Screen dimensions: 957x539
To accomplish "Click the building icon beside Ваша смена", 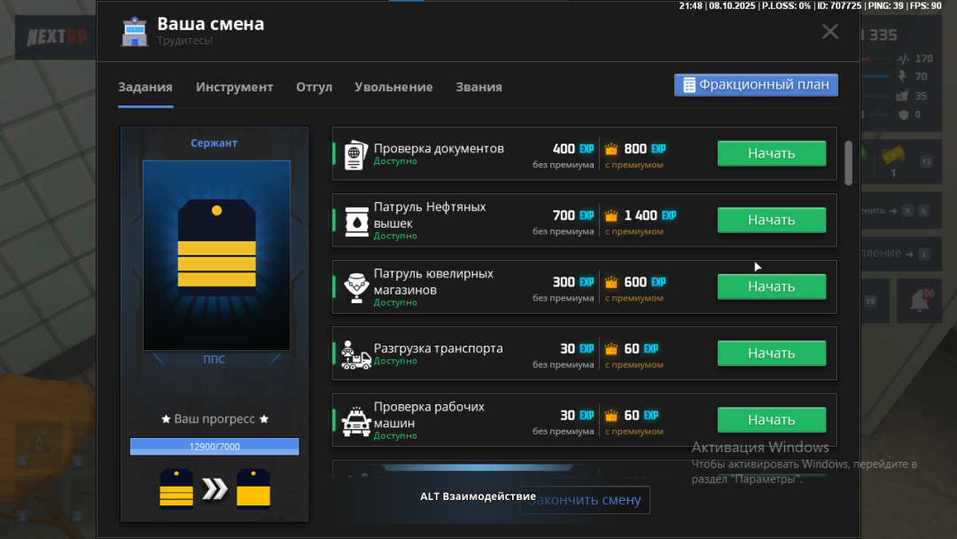I will pyautogui.click(x=135, y=32).
